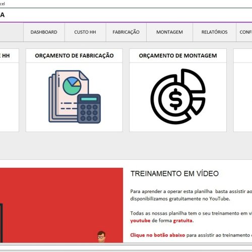This screenshot has height=252, width=252.
Task: Click the dollar pie chart assembly icon
Action: tap(178, 96)
